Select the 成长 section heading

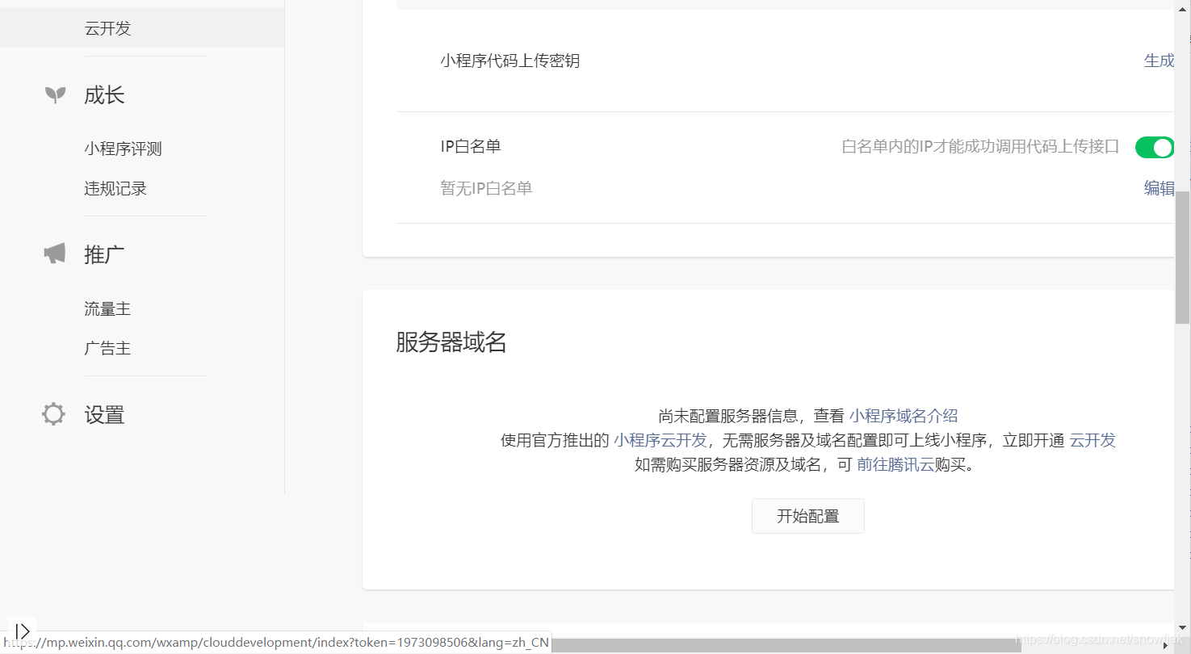(x=104, y=95)
